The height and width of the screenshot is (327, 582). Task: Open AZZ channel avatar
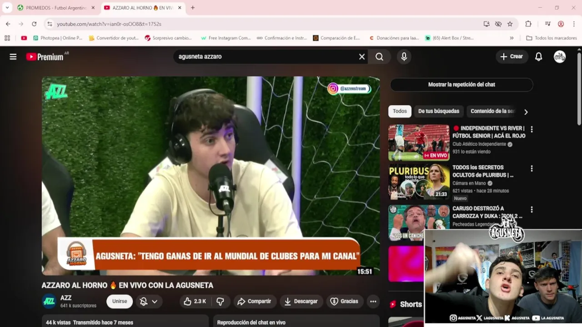pos(49,301)
